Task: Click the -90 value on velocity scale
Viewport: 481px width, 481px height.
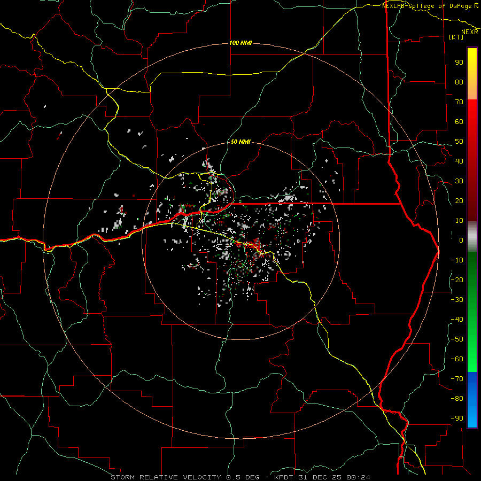Action: [457, 418]
